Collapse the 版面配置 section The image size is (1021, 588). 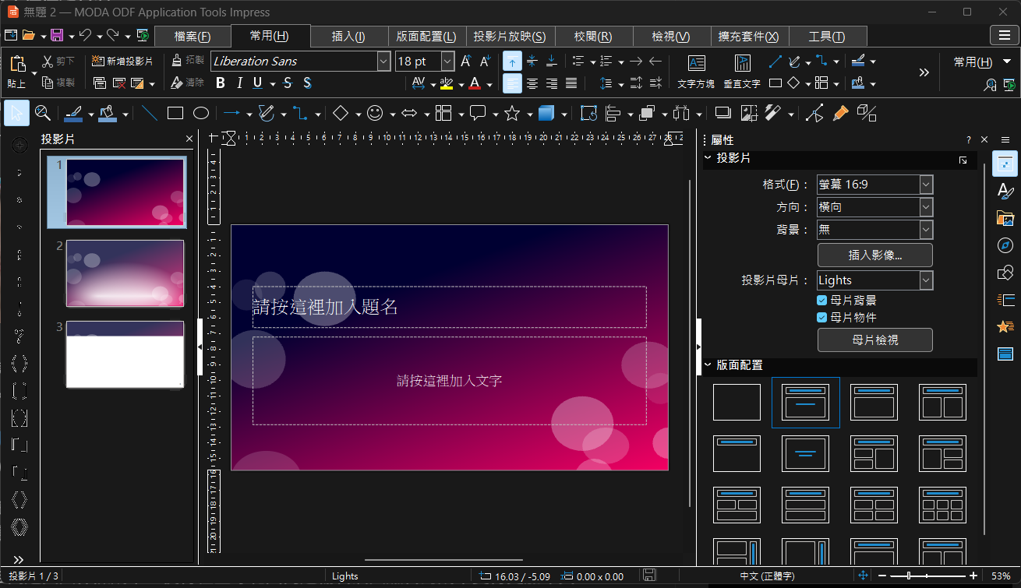click(708, 364)
